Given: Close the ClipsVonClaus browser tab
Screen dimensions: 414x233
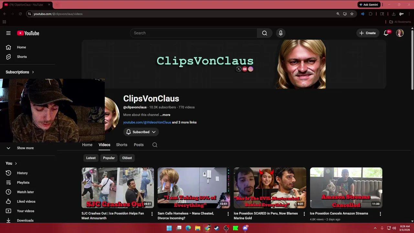Looking at the screenshot, I should (49, 5).
